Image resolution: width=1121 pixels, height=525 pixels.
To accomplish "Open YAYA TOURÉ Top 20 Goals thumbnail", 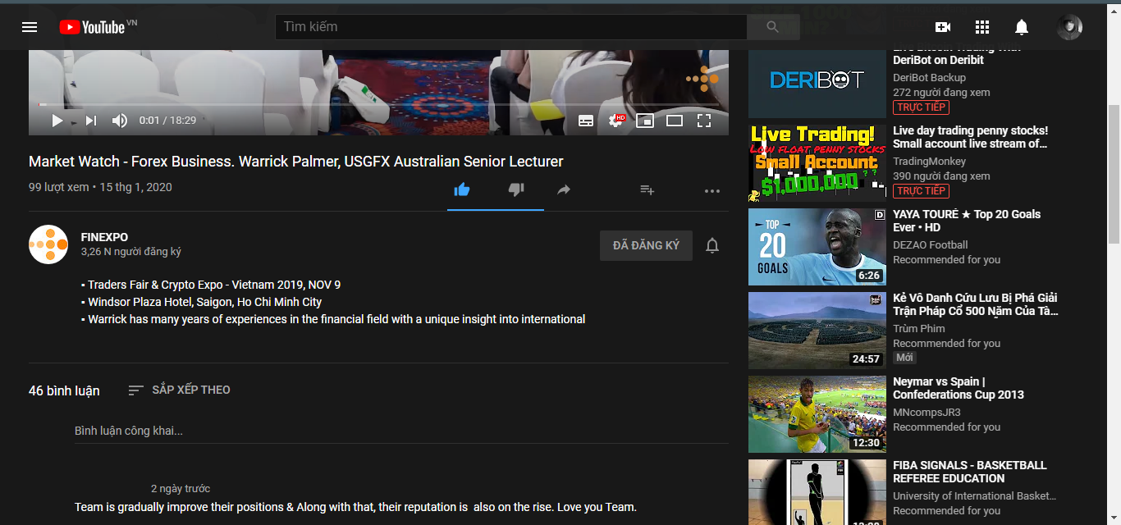I will coord(817,247).
